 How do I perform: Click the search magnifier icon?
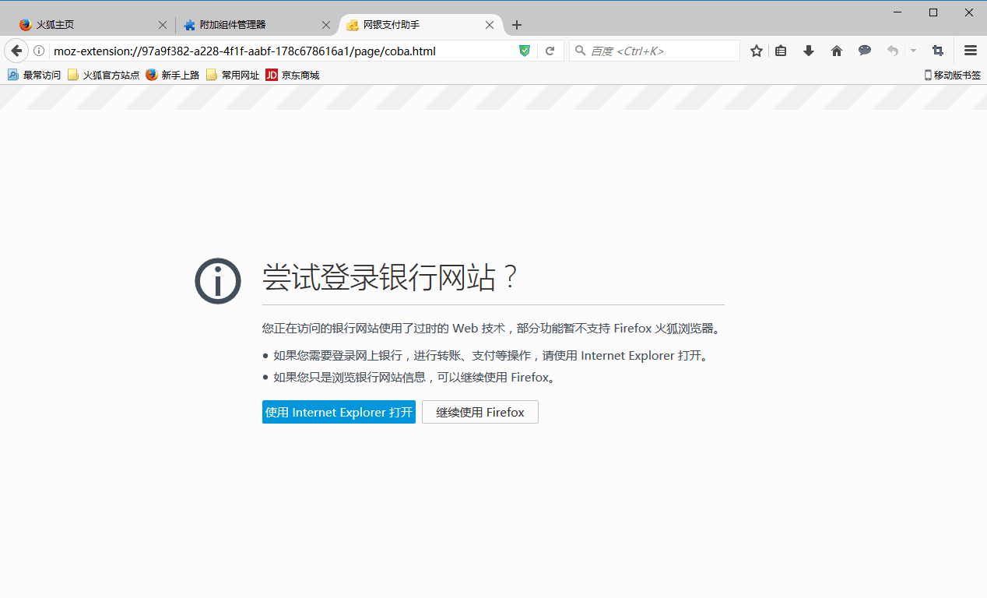(x=580, y=51)
